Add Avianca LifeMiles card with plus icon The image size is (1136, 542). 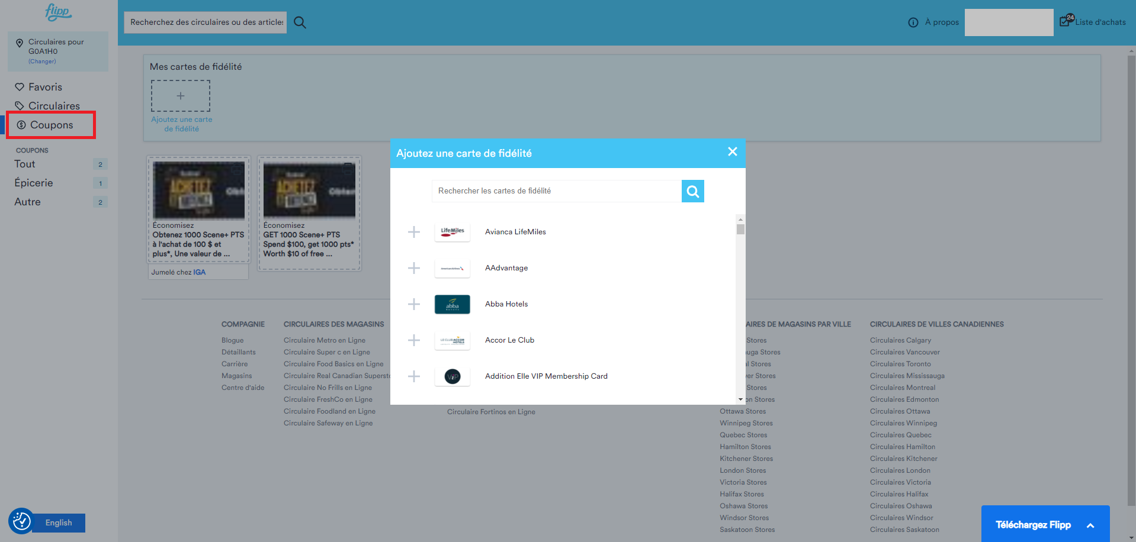point(413,232)
